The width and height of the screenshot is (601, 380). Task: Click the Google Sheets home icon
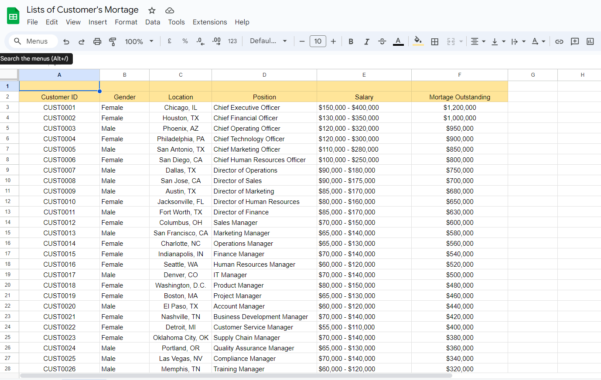(13, 16)
